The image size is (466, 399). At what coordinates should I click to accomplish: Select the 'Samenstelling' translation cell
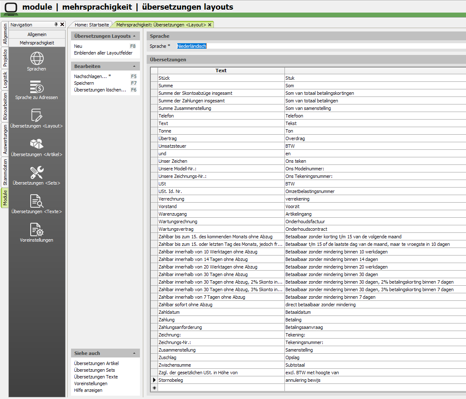point(375,350)
